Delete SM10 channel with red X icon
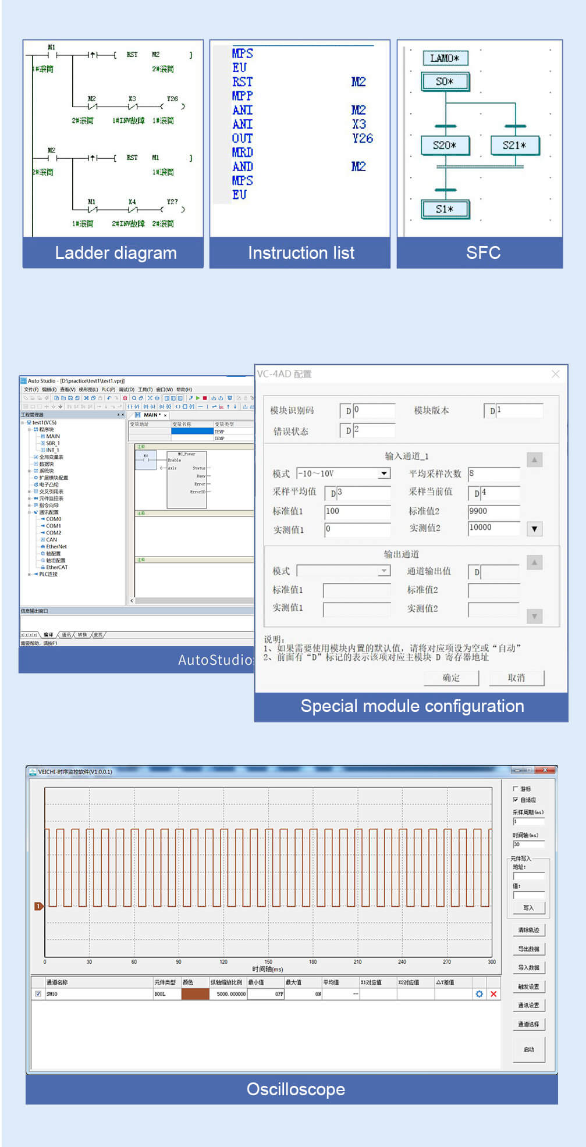The height and width of the screenshot is (1147, 586). tap(493, 994)
